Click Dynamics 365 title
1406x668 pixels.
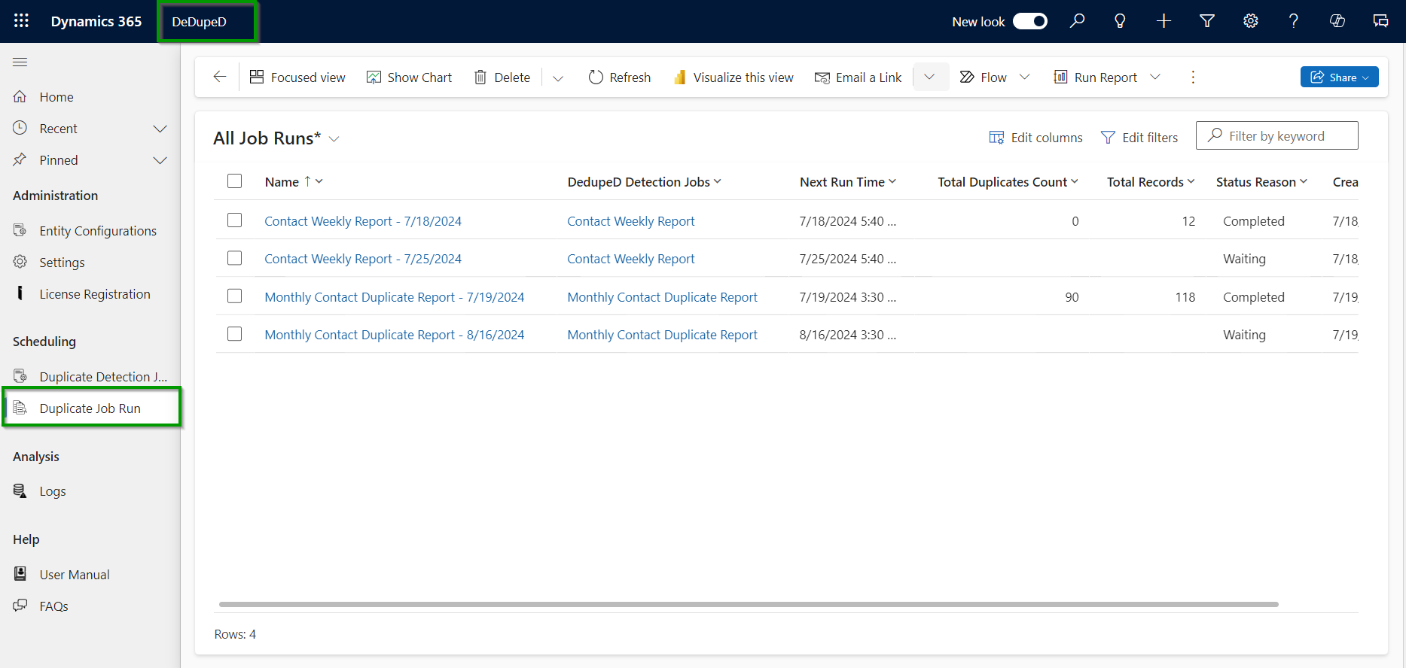point(96,21)
